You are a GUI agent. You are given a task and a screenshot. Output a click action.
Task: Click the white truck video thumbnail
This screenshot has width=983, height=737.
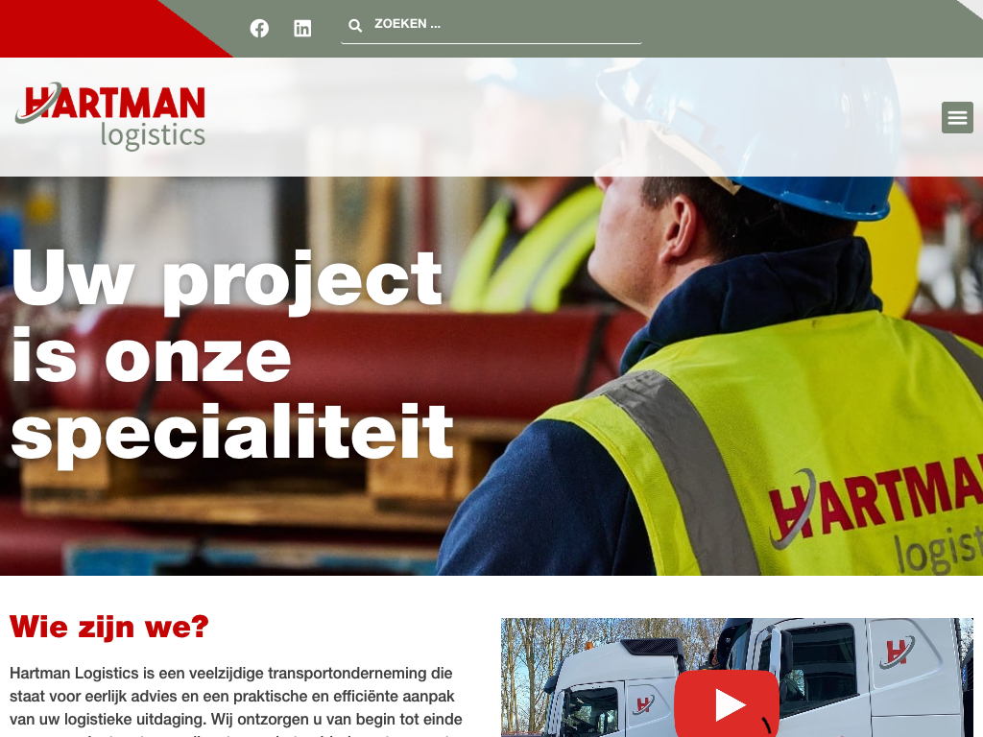pos(736,678)
